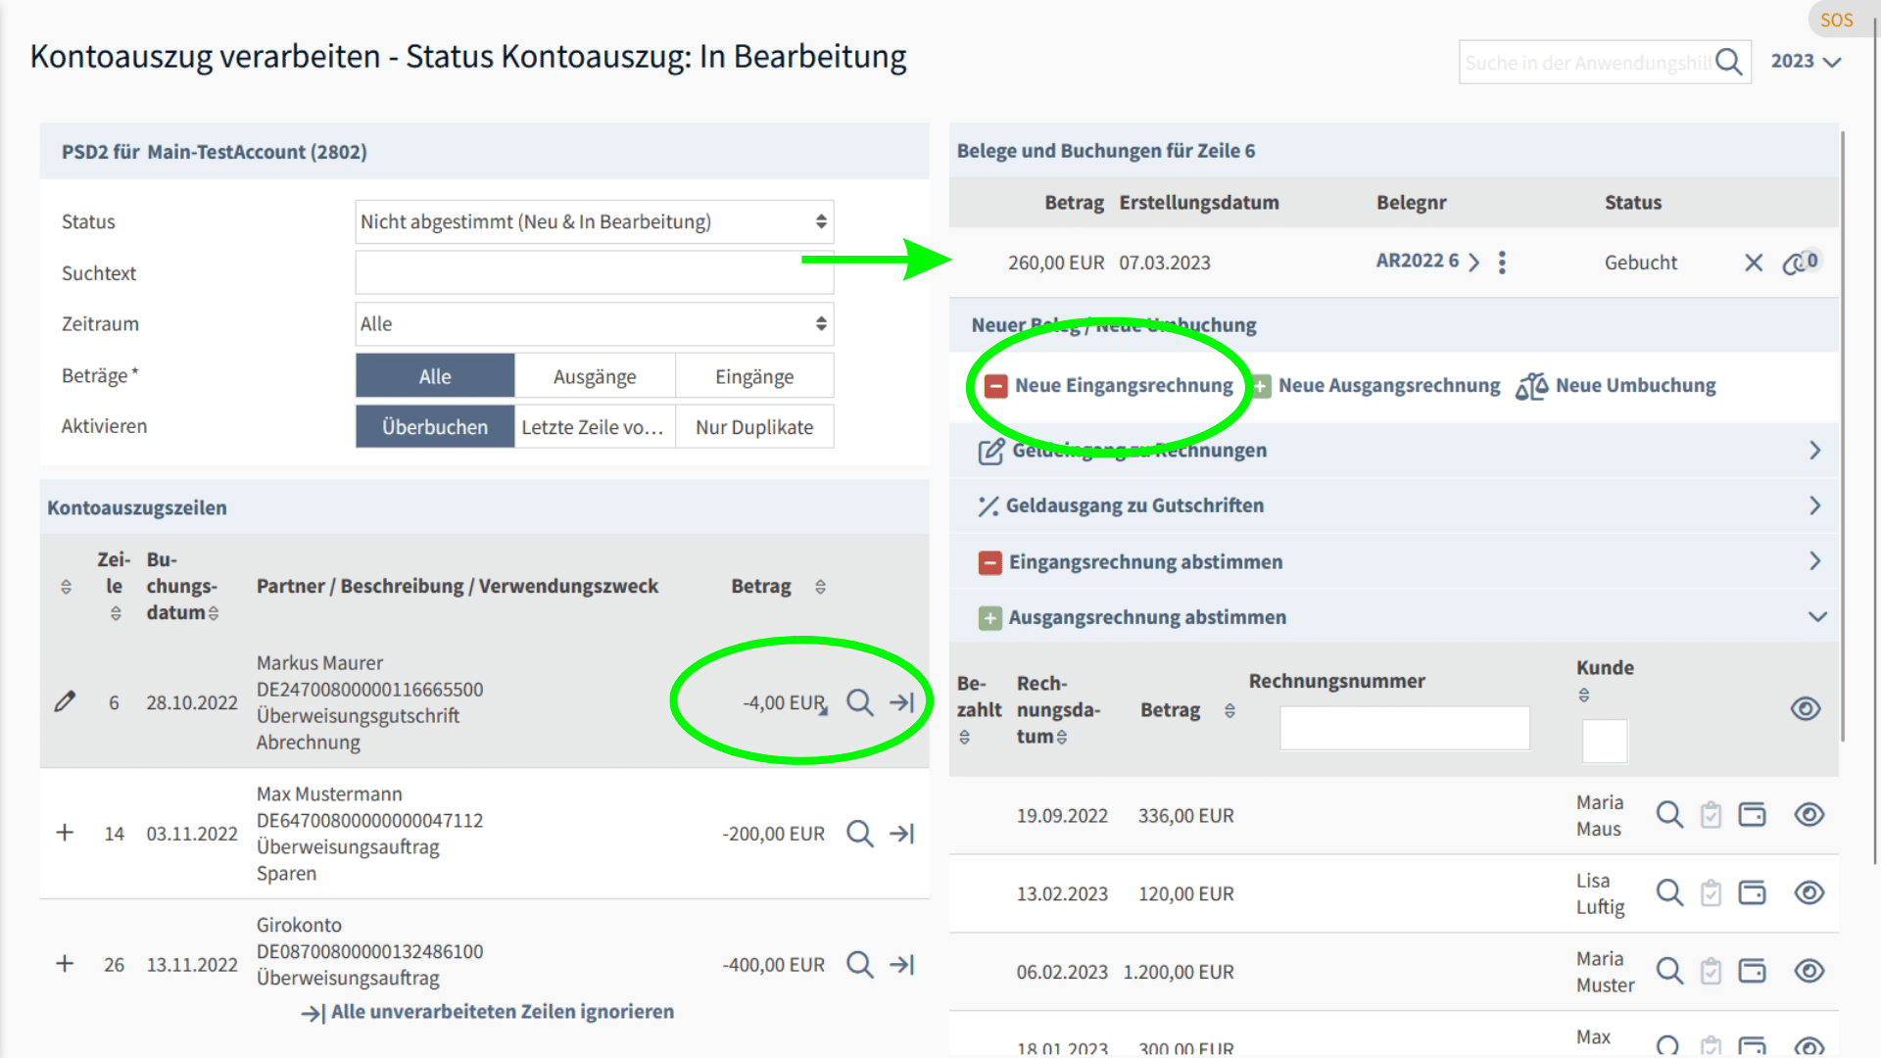Click magnifier icon on Max Mustermann row
Screen dimensions: 1881x1058
pos(859,834)
